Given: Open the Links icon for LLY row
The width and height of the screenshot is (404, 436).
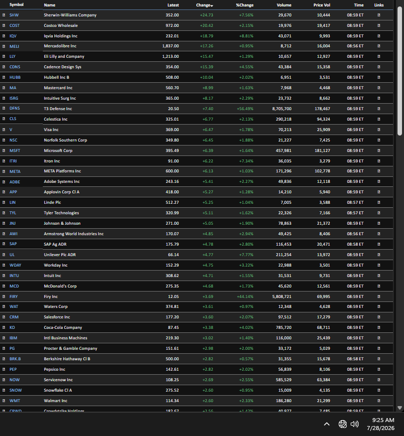Looking at the screenshot, I should point(379,56).
